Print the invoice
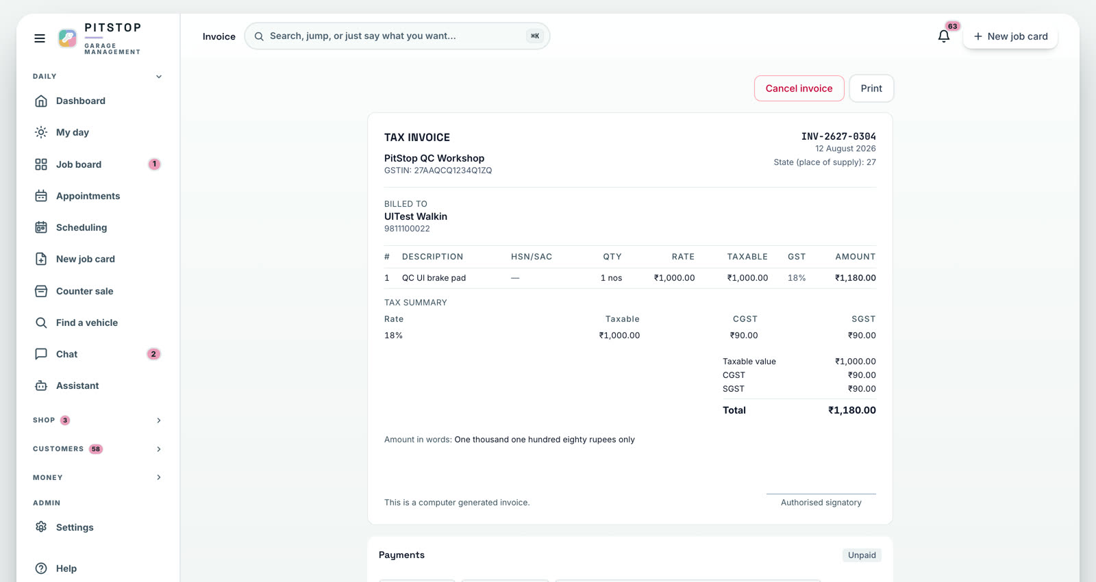 [871, 88]
